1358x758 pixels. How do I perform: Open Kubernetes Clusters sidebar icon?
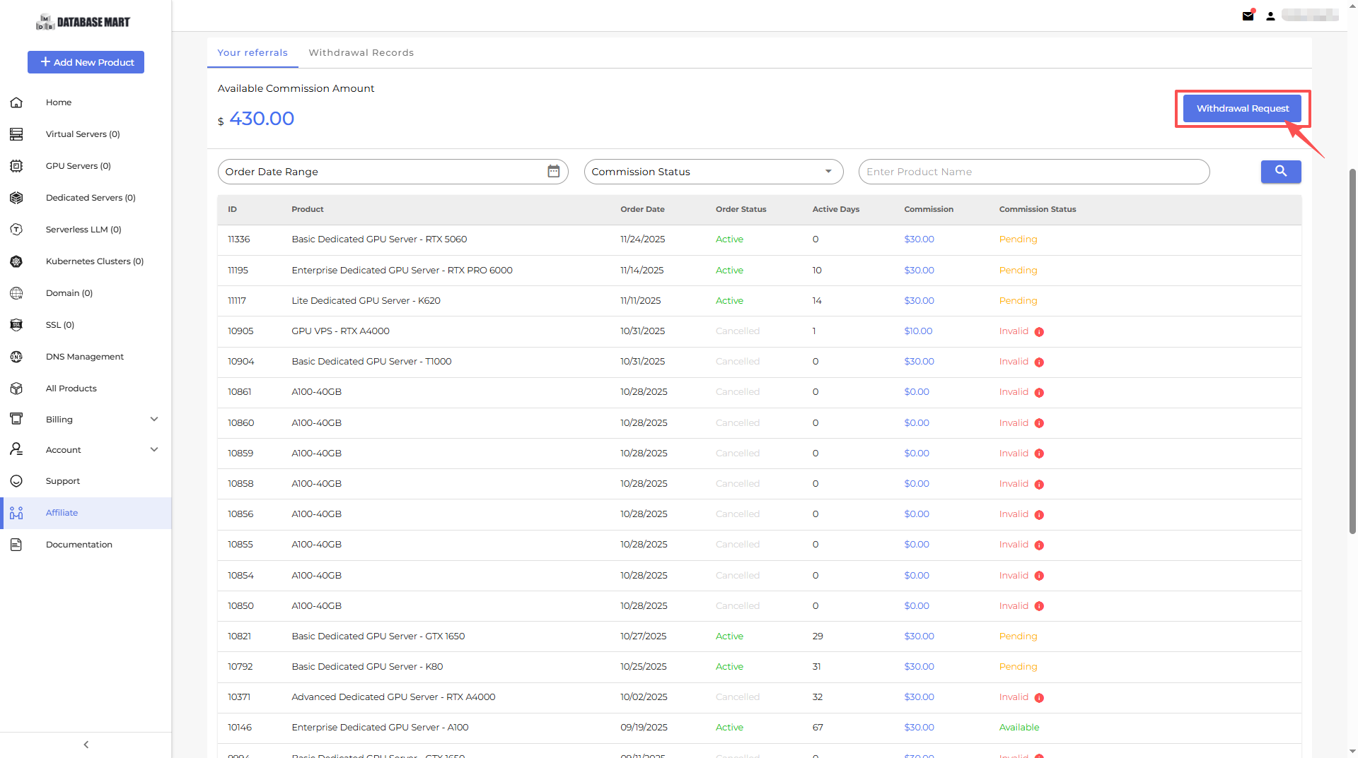point(16,261)
